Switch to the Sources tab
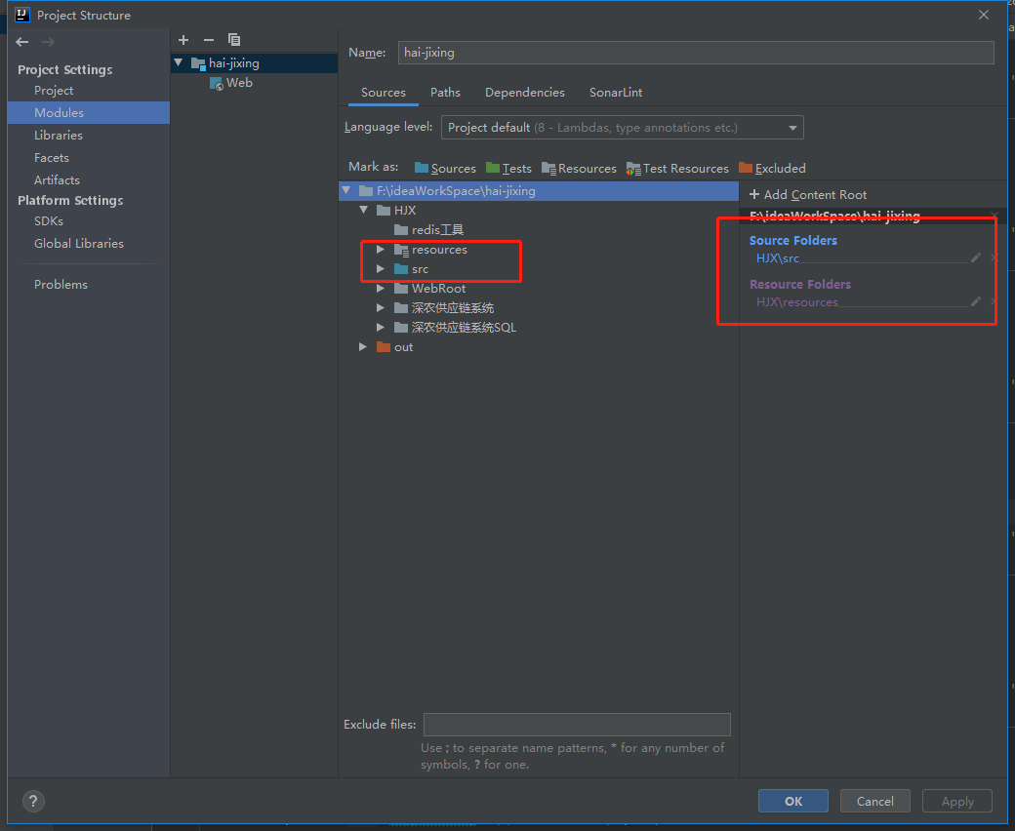1015x831 pixels. [x=384, y=93]
